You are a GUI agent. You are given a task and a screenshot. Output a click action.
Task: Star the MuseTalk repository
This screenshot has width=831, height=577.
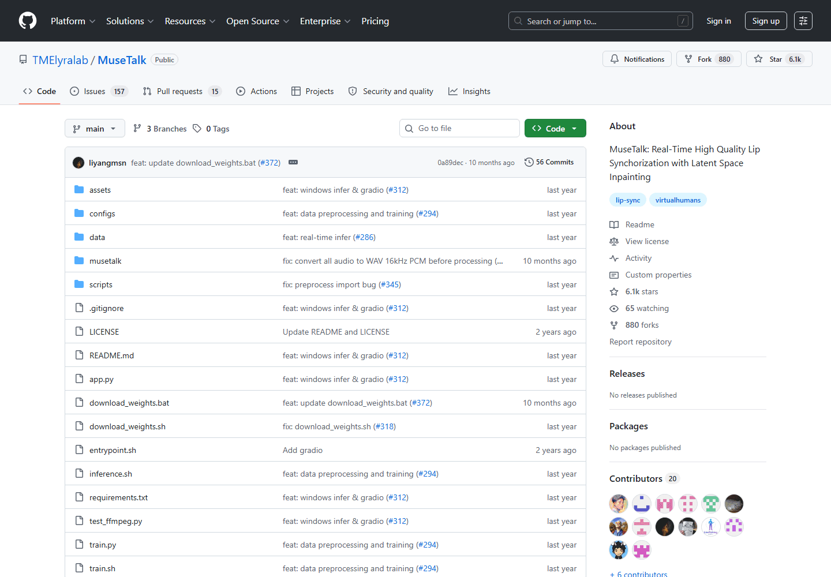click(779, 59)
